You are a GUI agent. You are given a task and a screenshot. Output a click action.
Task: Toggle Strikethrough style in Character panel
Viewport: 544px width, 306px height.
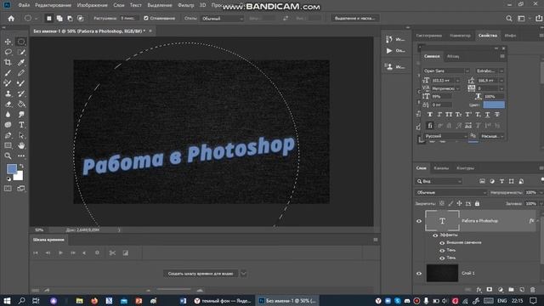pyautogui.click(x=496, y=115)
